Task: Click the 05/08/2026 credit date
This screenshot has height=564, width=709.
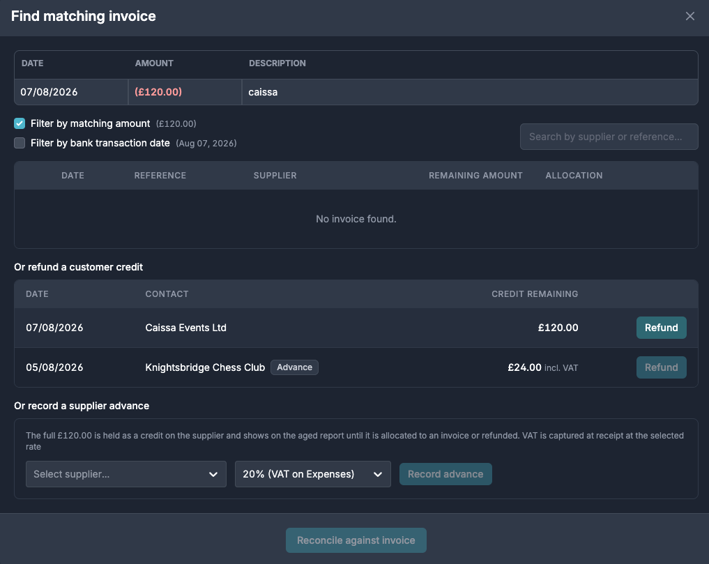Action: coord(54,367)
